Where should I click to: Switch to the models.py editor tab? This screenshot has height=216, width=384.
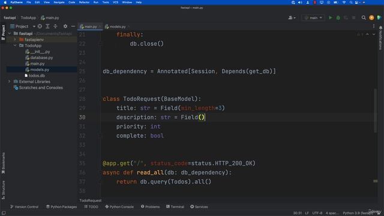pyautogui.click(x=118, y=26)
